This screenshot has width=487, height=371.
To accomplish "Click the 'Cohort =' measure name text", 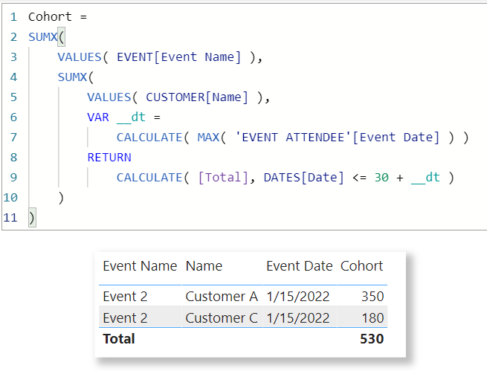I will click(x=57, y=17).
